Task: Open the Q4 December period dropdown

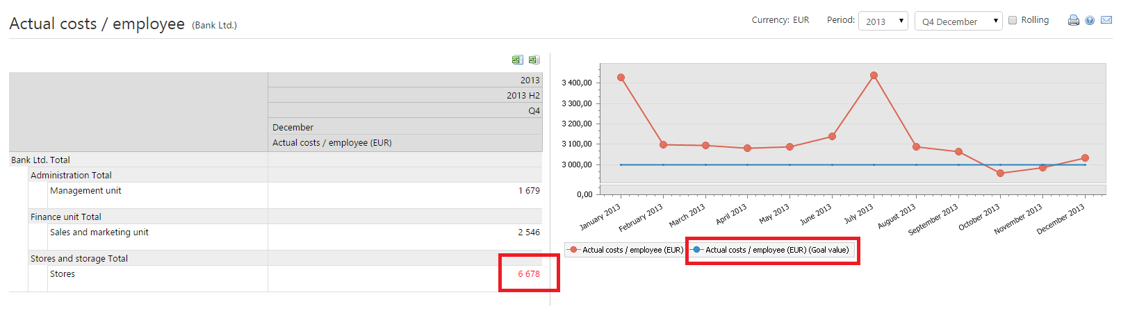Action: click(958, 22)
